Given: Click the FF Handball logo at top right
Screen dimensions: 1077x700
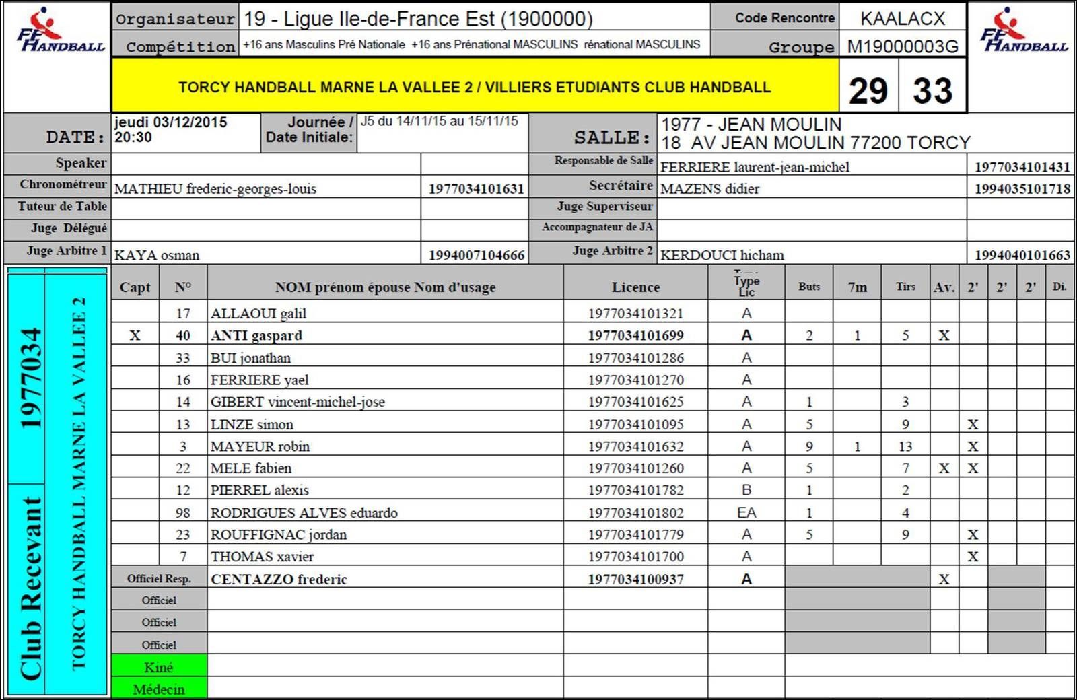Looking at the screenshot, I should click(x=1023, y=30).
